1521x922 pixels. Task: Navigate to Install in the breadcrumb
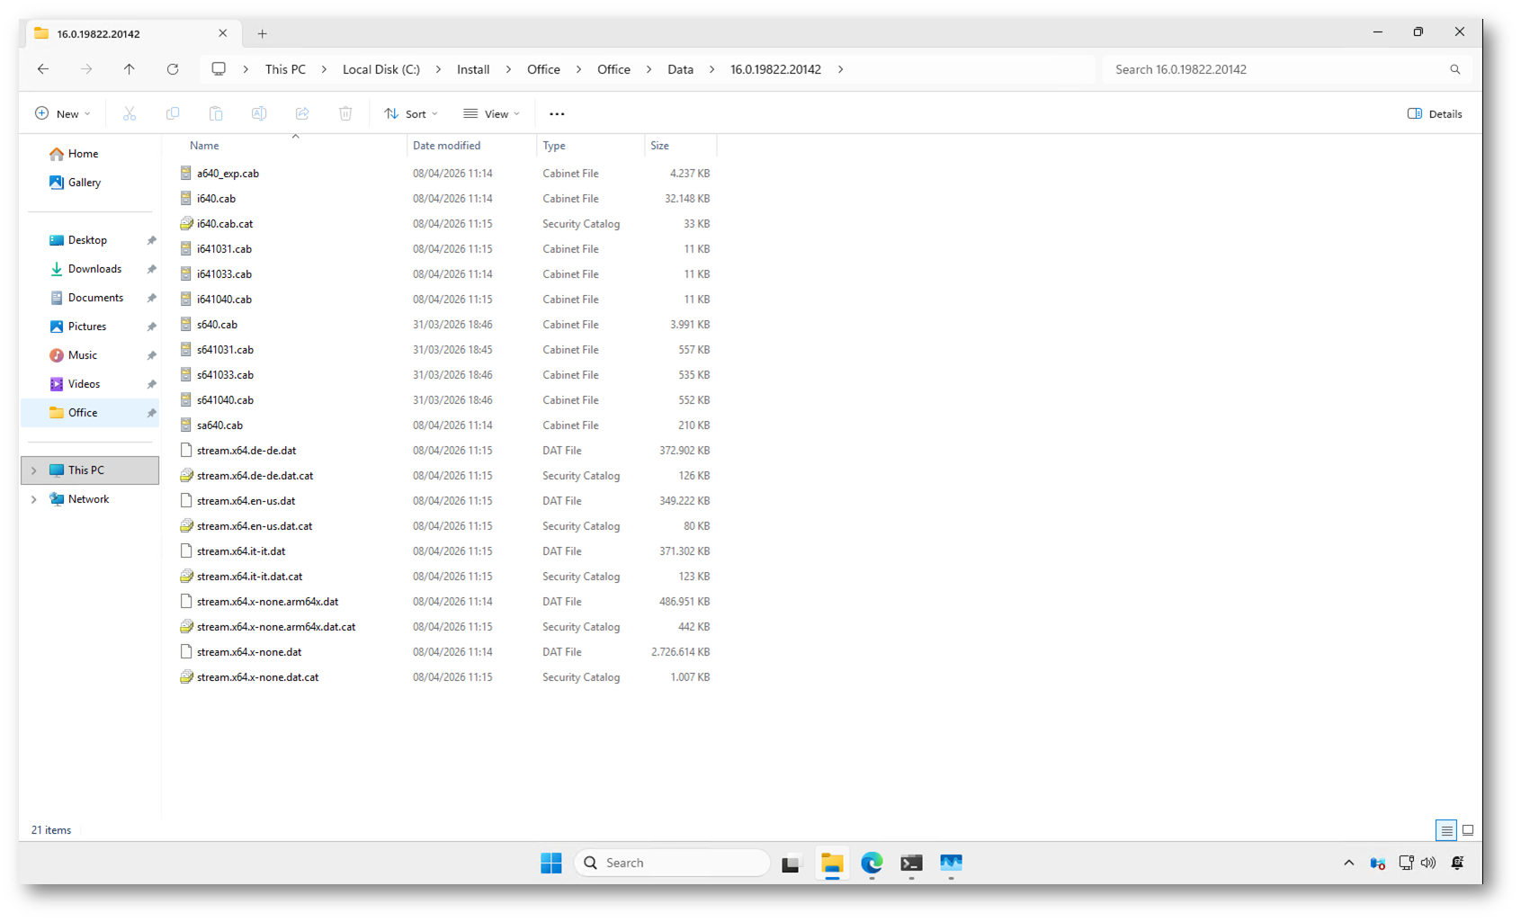473,69
